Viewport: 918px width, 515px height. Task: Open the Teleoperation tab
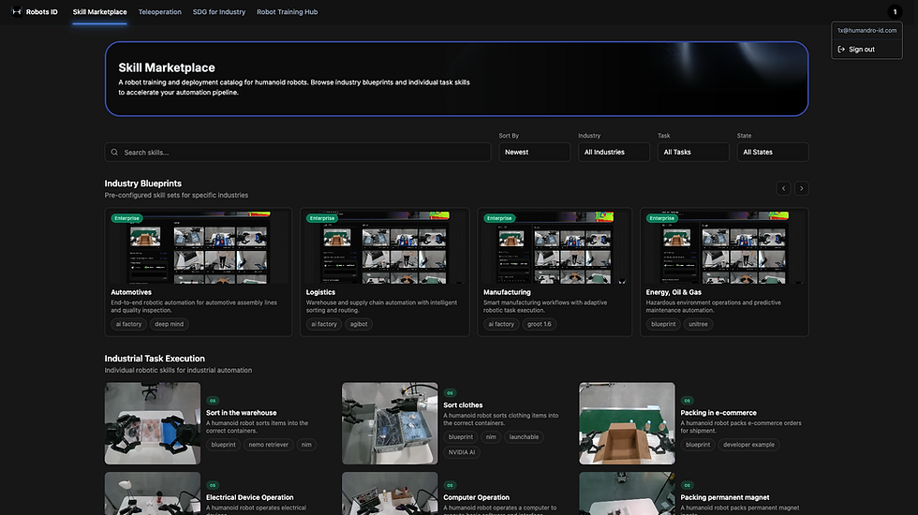[160, 11]
